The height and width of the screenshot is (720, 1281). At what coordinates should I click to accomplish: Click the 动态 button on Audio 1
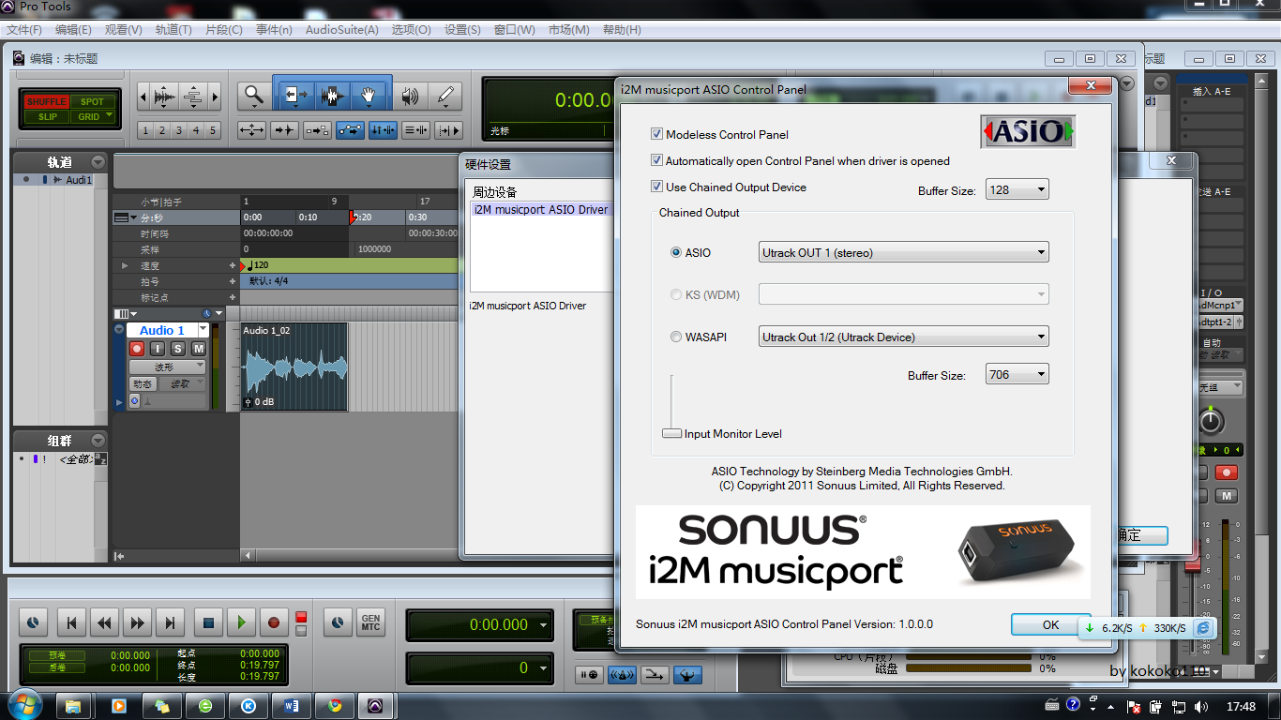143,383
